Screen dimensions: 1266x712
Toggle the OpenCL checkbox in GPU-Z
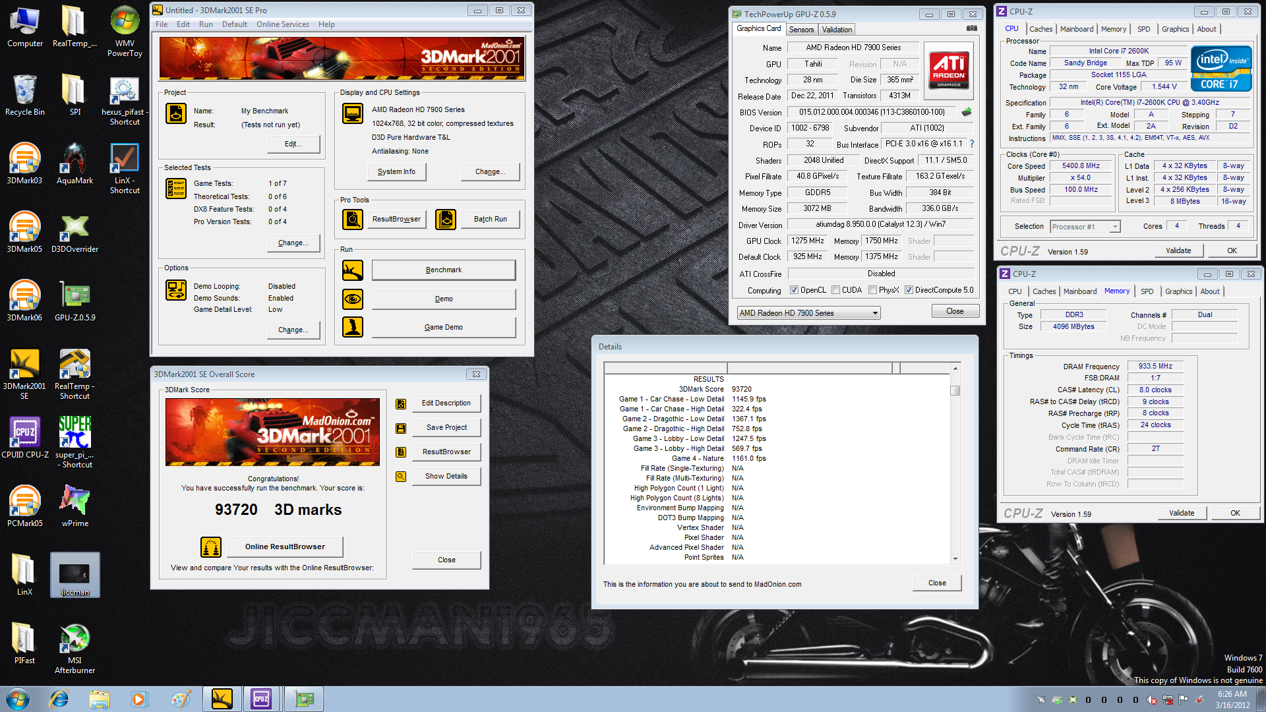795,290
